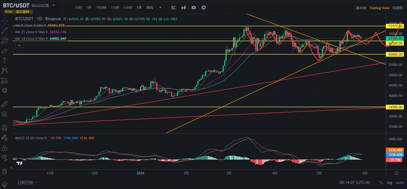Screen dimensions: 407x189
Task: Click the MACD 12 26 close 9 legend
Action: pos(31,138)
